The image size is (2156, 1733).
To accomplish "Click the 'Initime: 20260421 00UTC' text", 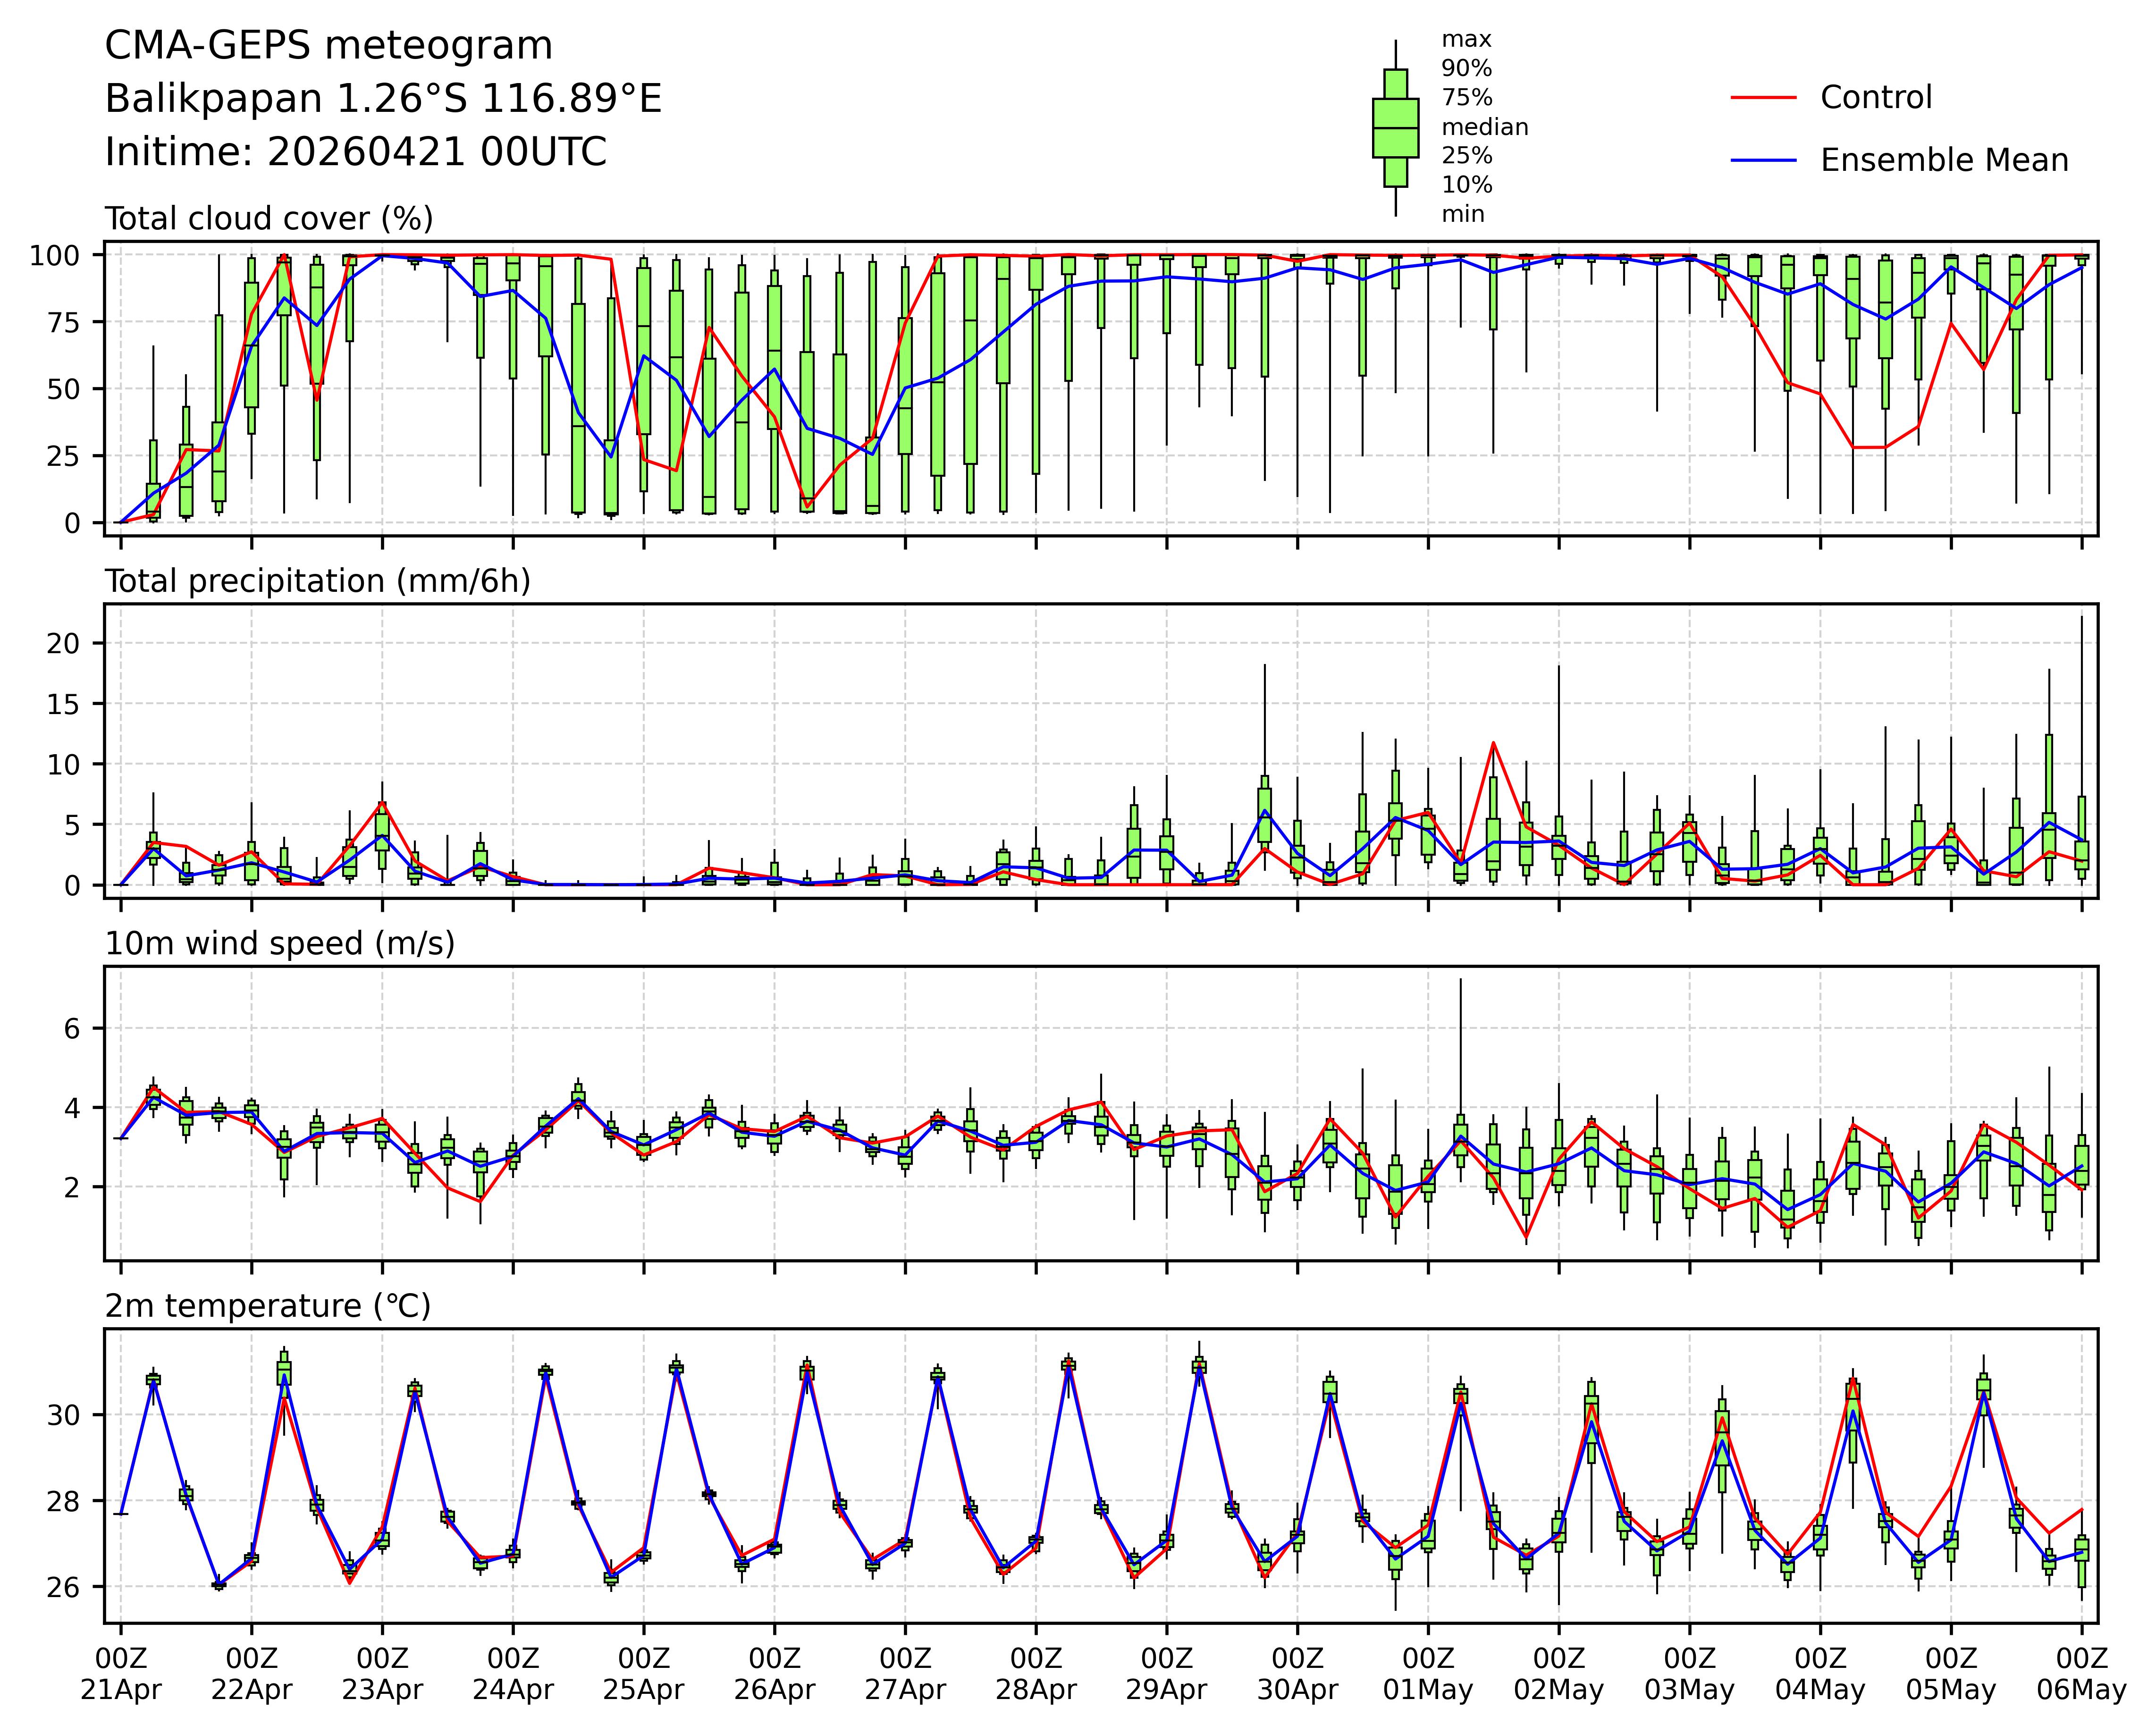I will 356,152.
